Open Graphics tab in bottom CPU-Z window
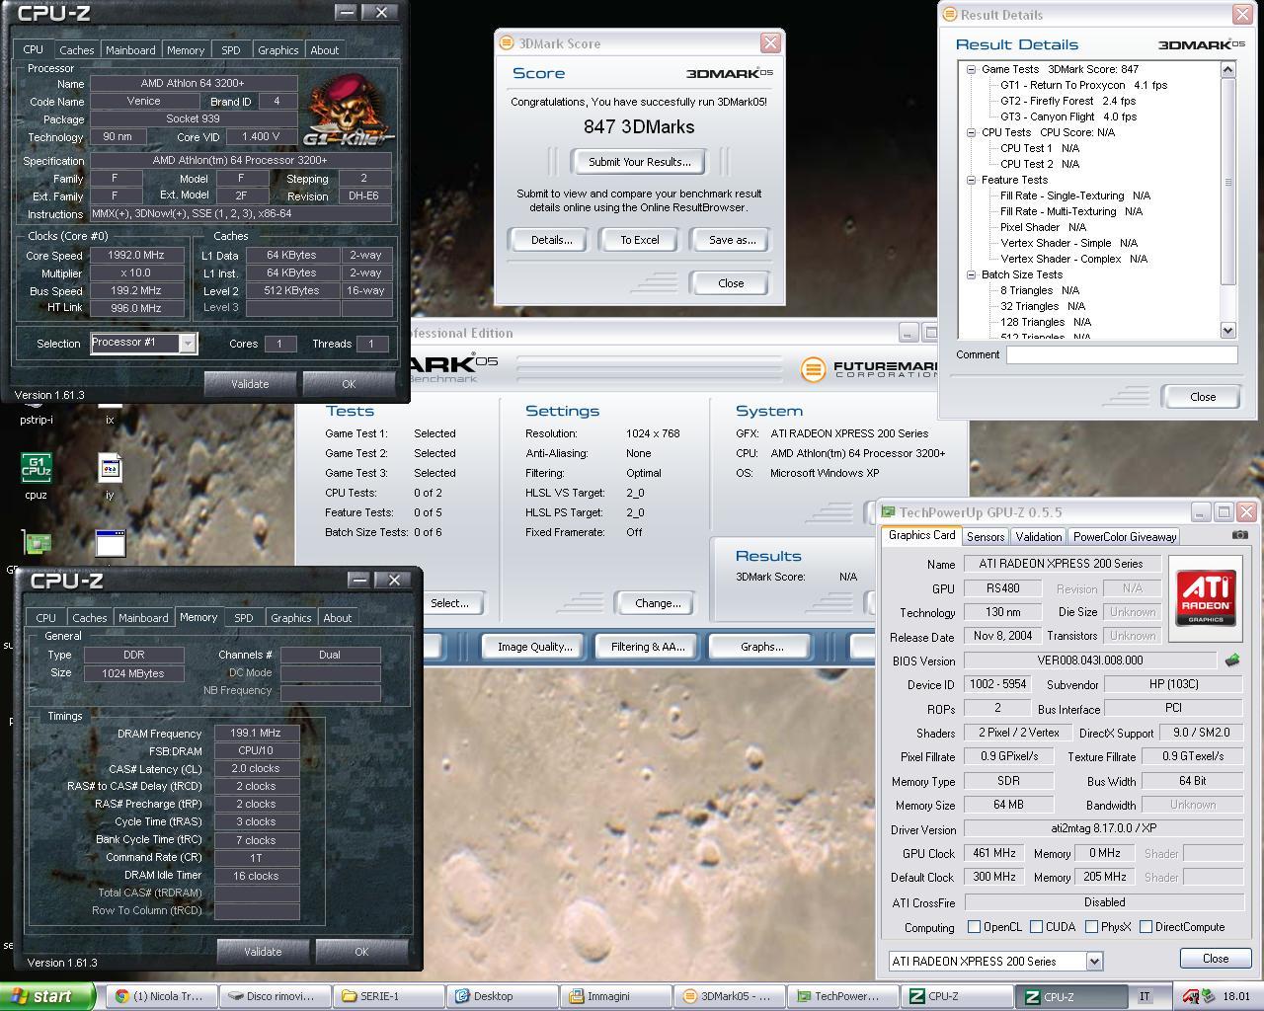This screenshot has height=1011, width=1264. pos(290,618)
